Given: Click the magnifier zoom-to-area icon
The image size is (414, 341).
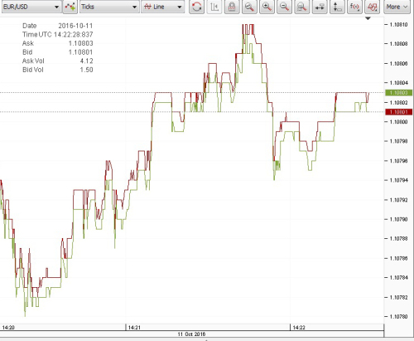Looking at the screenshot, I should 249,7.
